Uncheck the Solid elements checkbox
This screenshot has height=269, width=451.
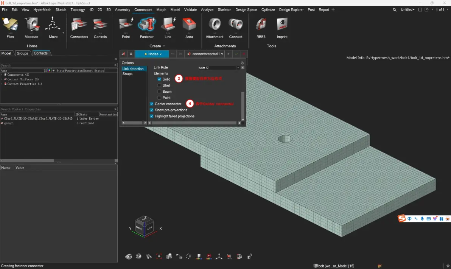coord(159,79)
